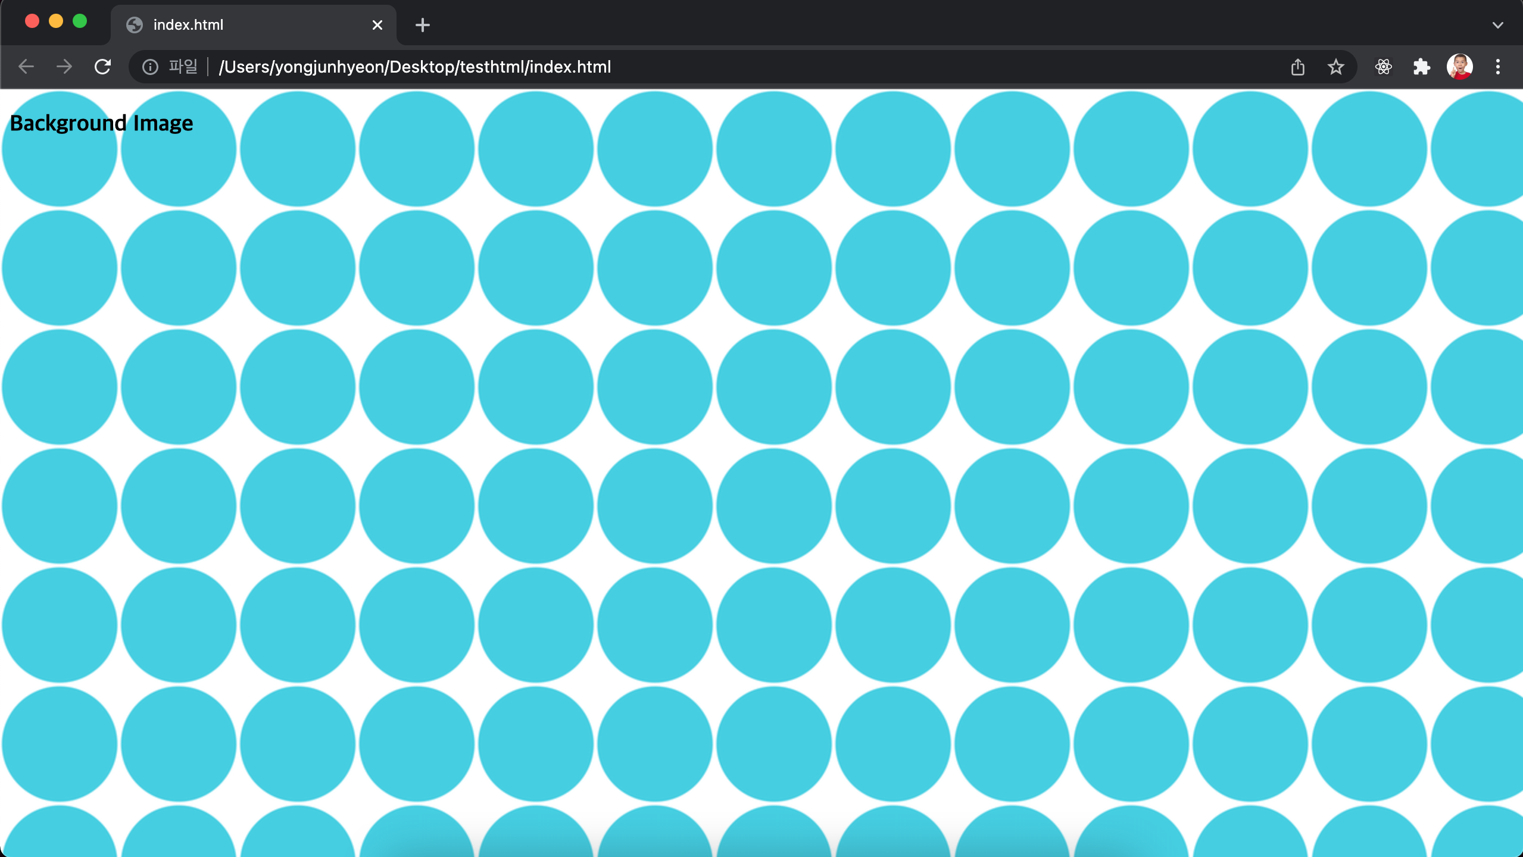The image size is (1523, 857).
Task: Open the extensions puzzle menu
Action: 1422,67
